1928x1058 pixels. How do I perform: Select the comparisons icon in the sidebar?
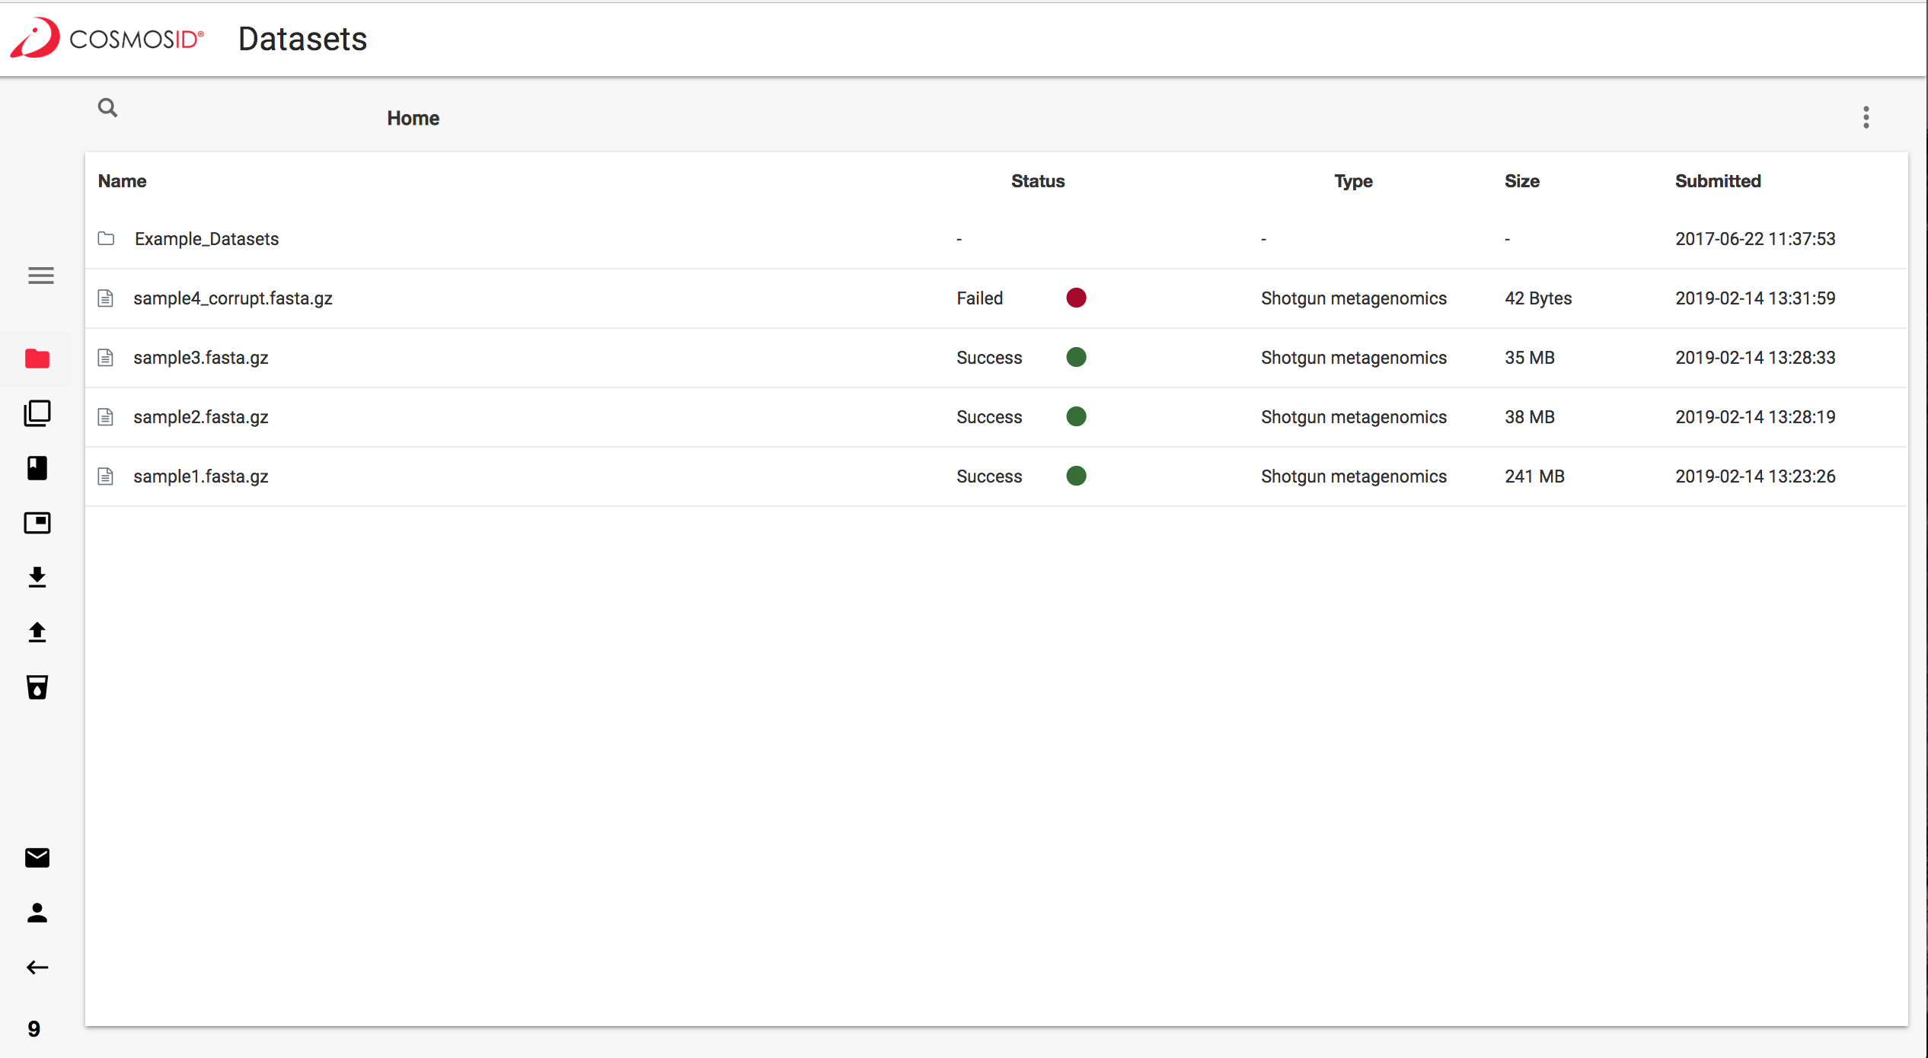coord(37,413)
